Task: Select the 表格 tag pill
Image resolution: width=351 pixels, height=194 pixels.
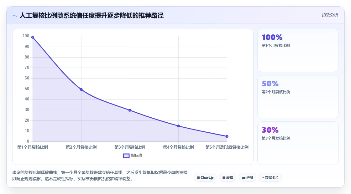Action: (x=228, y=177)
